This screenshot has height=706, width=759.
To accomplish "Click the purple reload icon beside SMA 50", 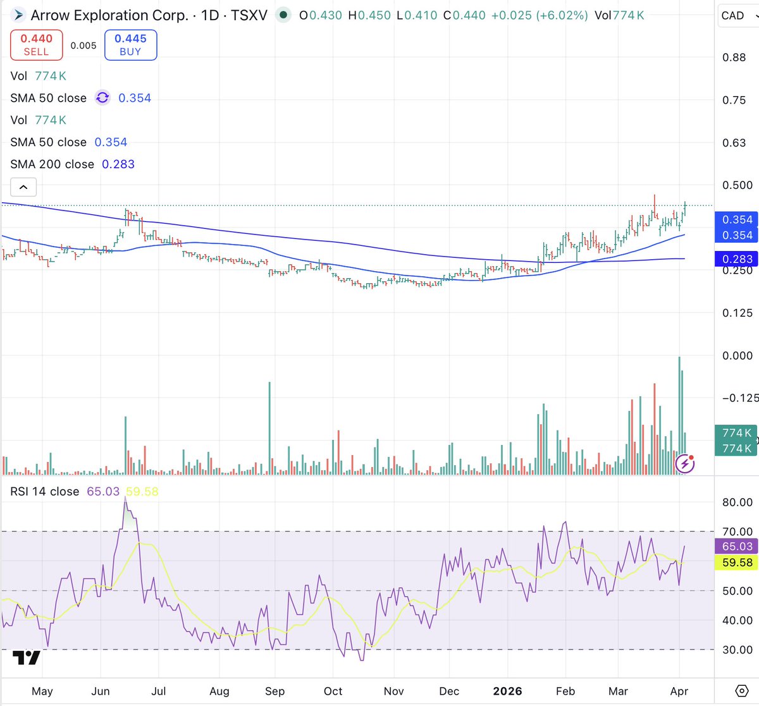I will tap(102, 98).
